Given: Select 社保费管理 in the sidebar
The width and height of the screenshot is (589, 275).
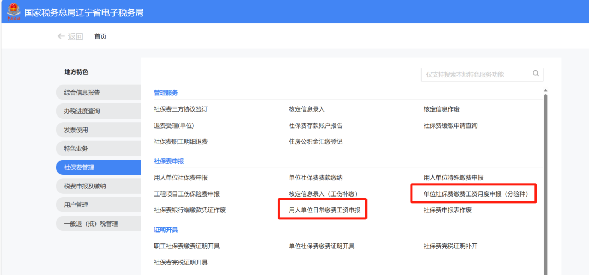Looking at the screenshot, I should [98, 167].
